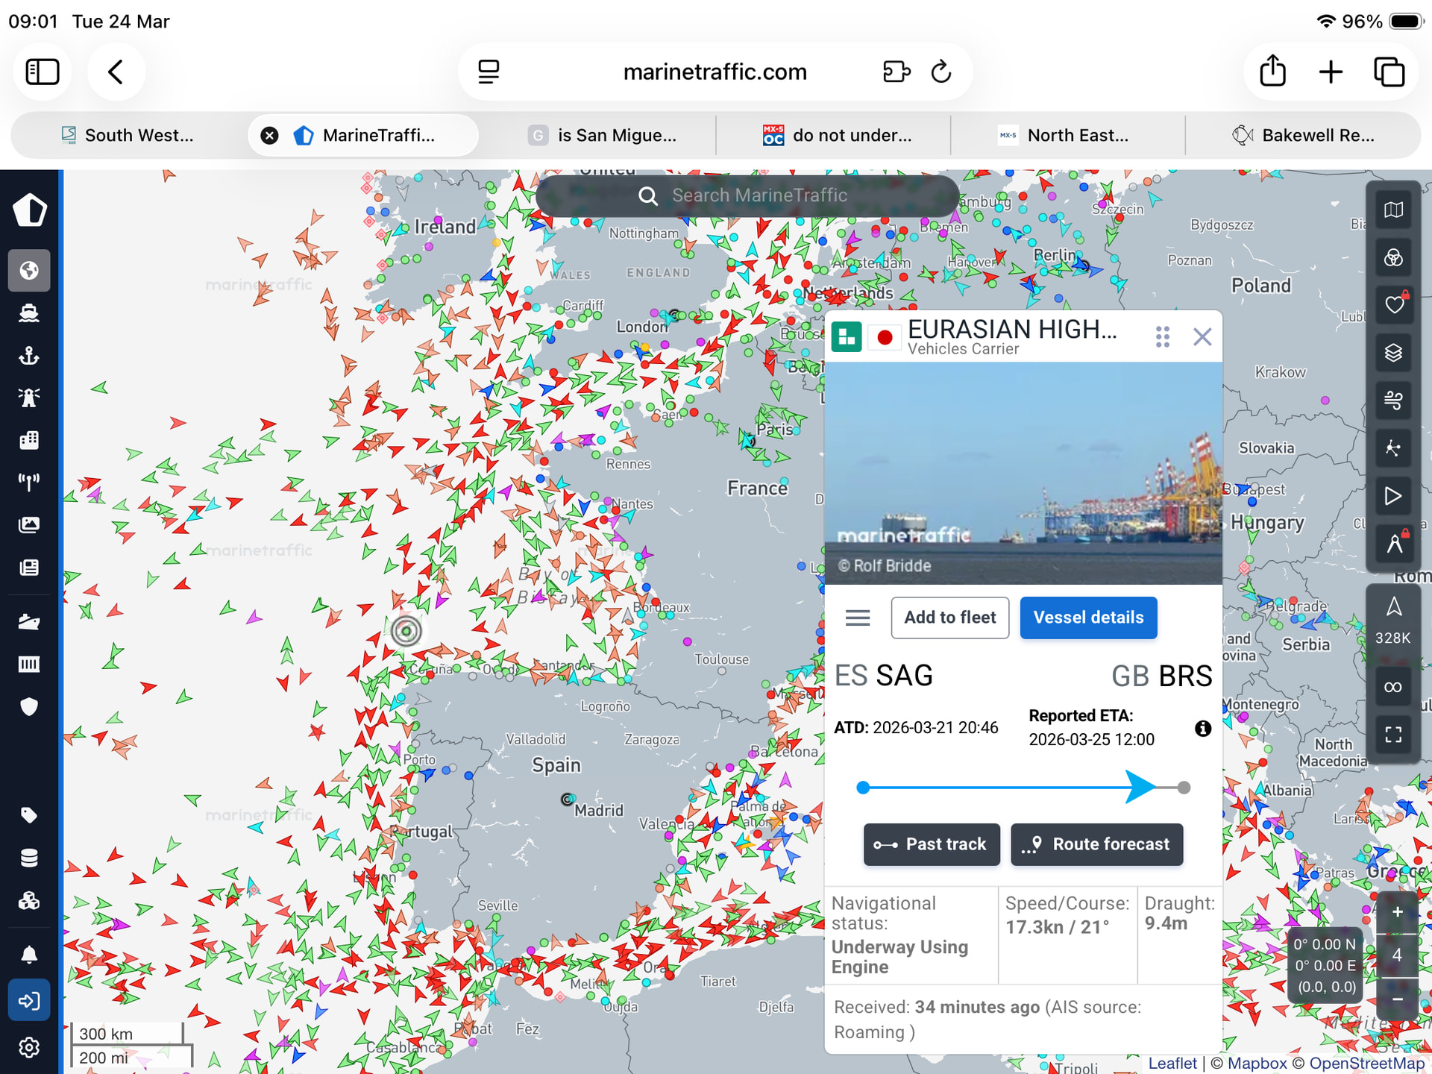Screen dimensions: 1432x1074
Task: Select the ports anchor icon in sidebar
Action: coord(29,355)
